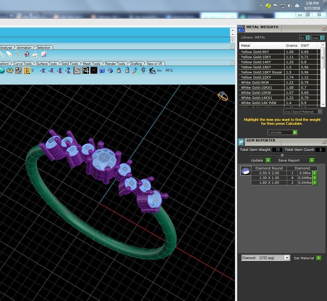The height and width of the screenshot is (301, 327).
Task: Click the Metal Weights scale panel icon
Action: tap(241, 28)
